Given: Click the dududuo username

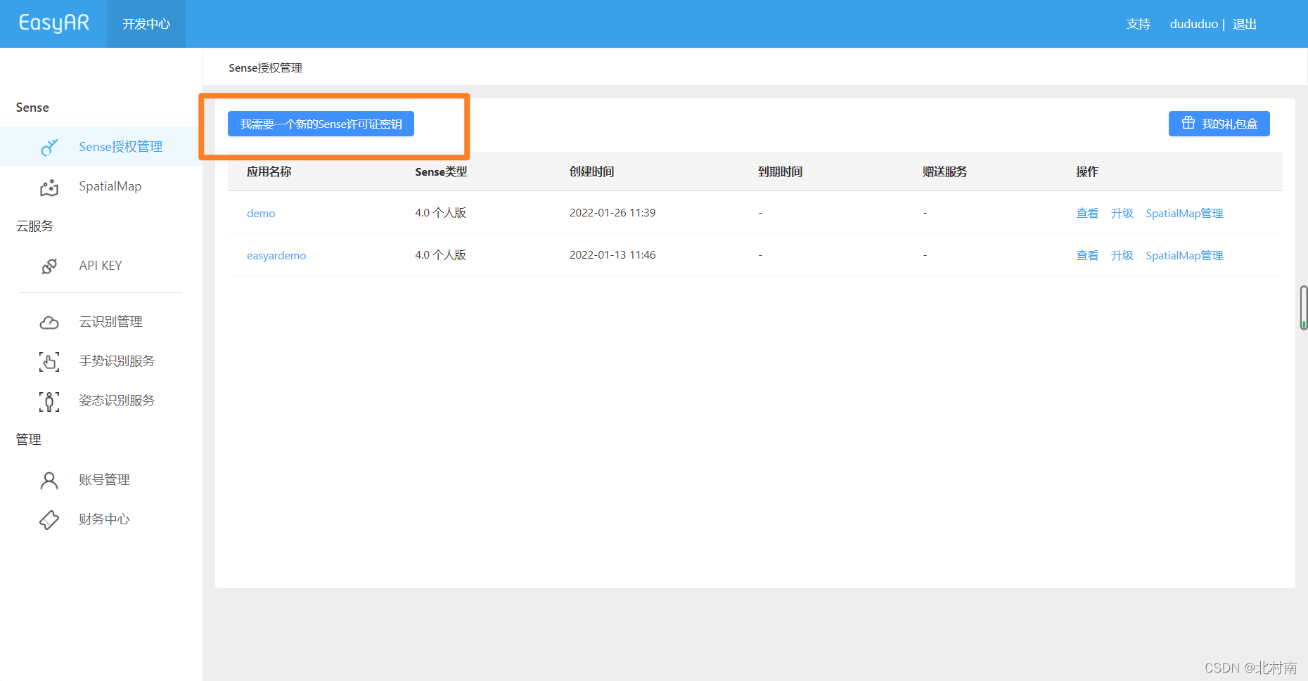Looking at the screenshot, I should coord(1193,24).
